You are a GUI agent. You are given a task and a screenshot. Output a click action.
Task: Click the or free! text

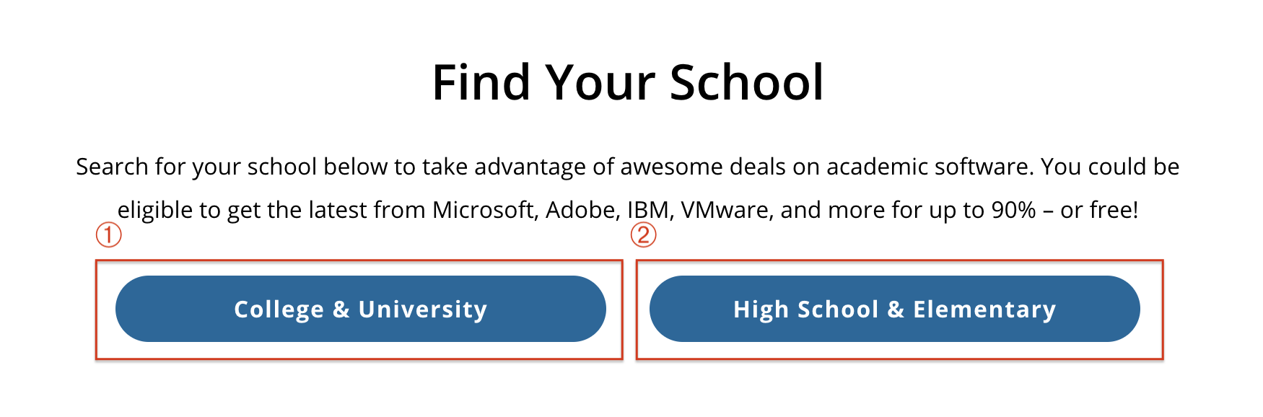pyautogui.click(x=1099, y=210)
